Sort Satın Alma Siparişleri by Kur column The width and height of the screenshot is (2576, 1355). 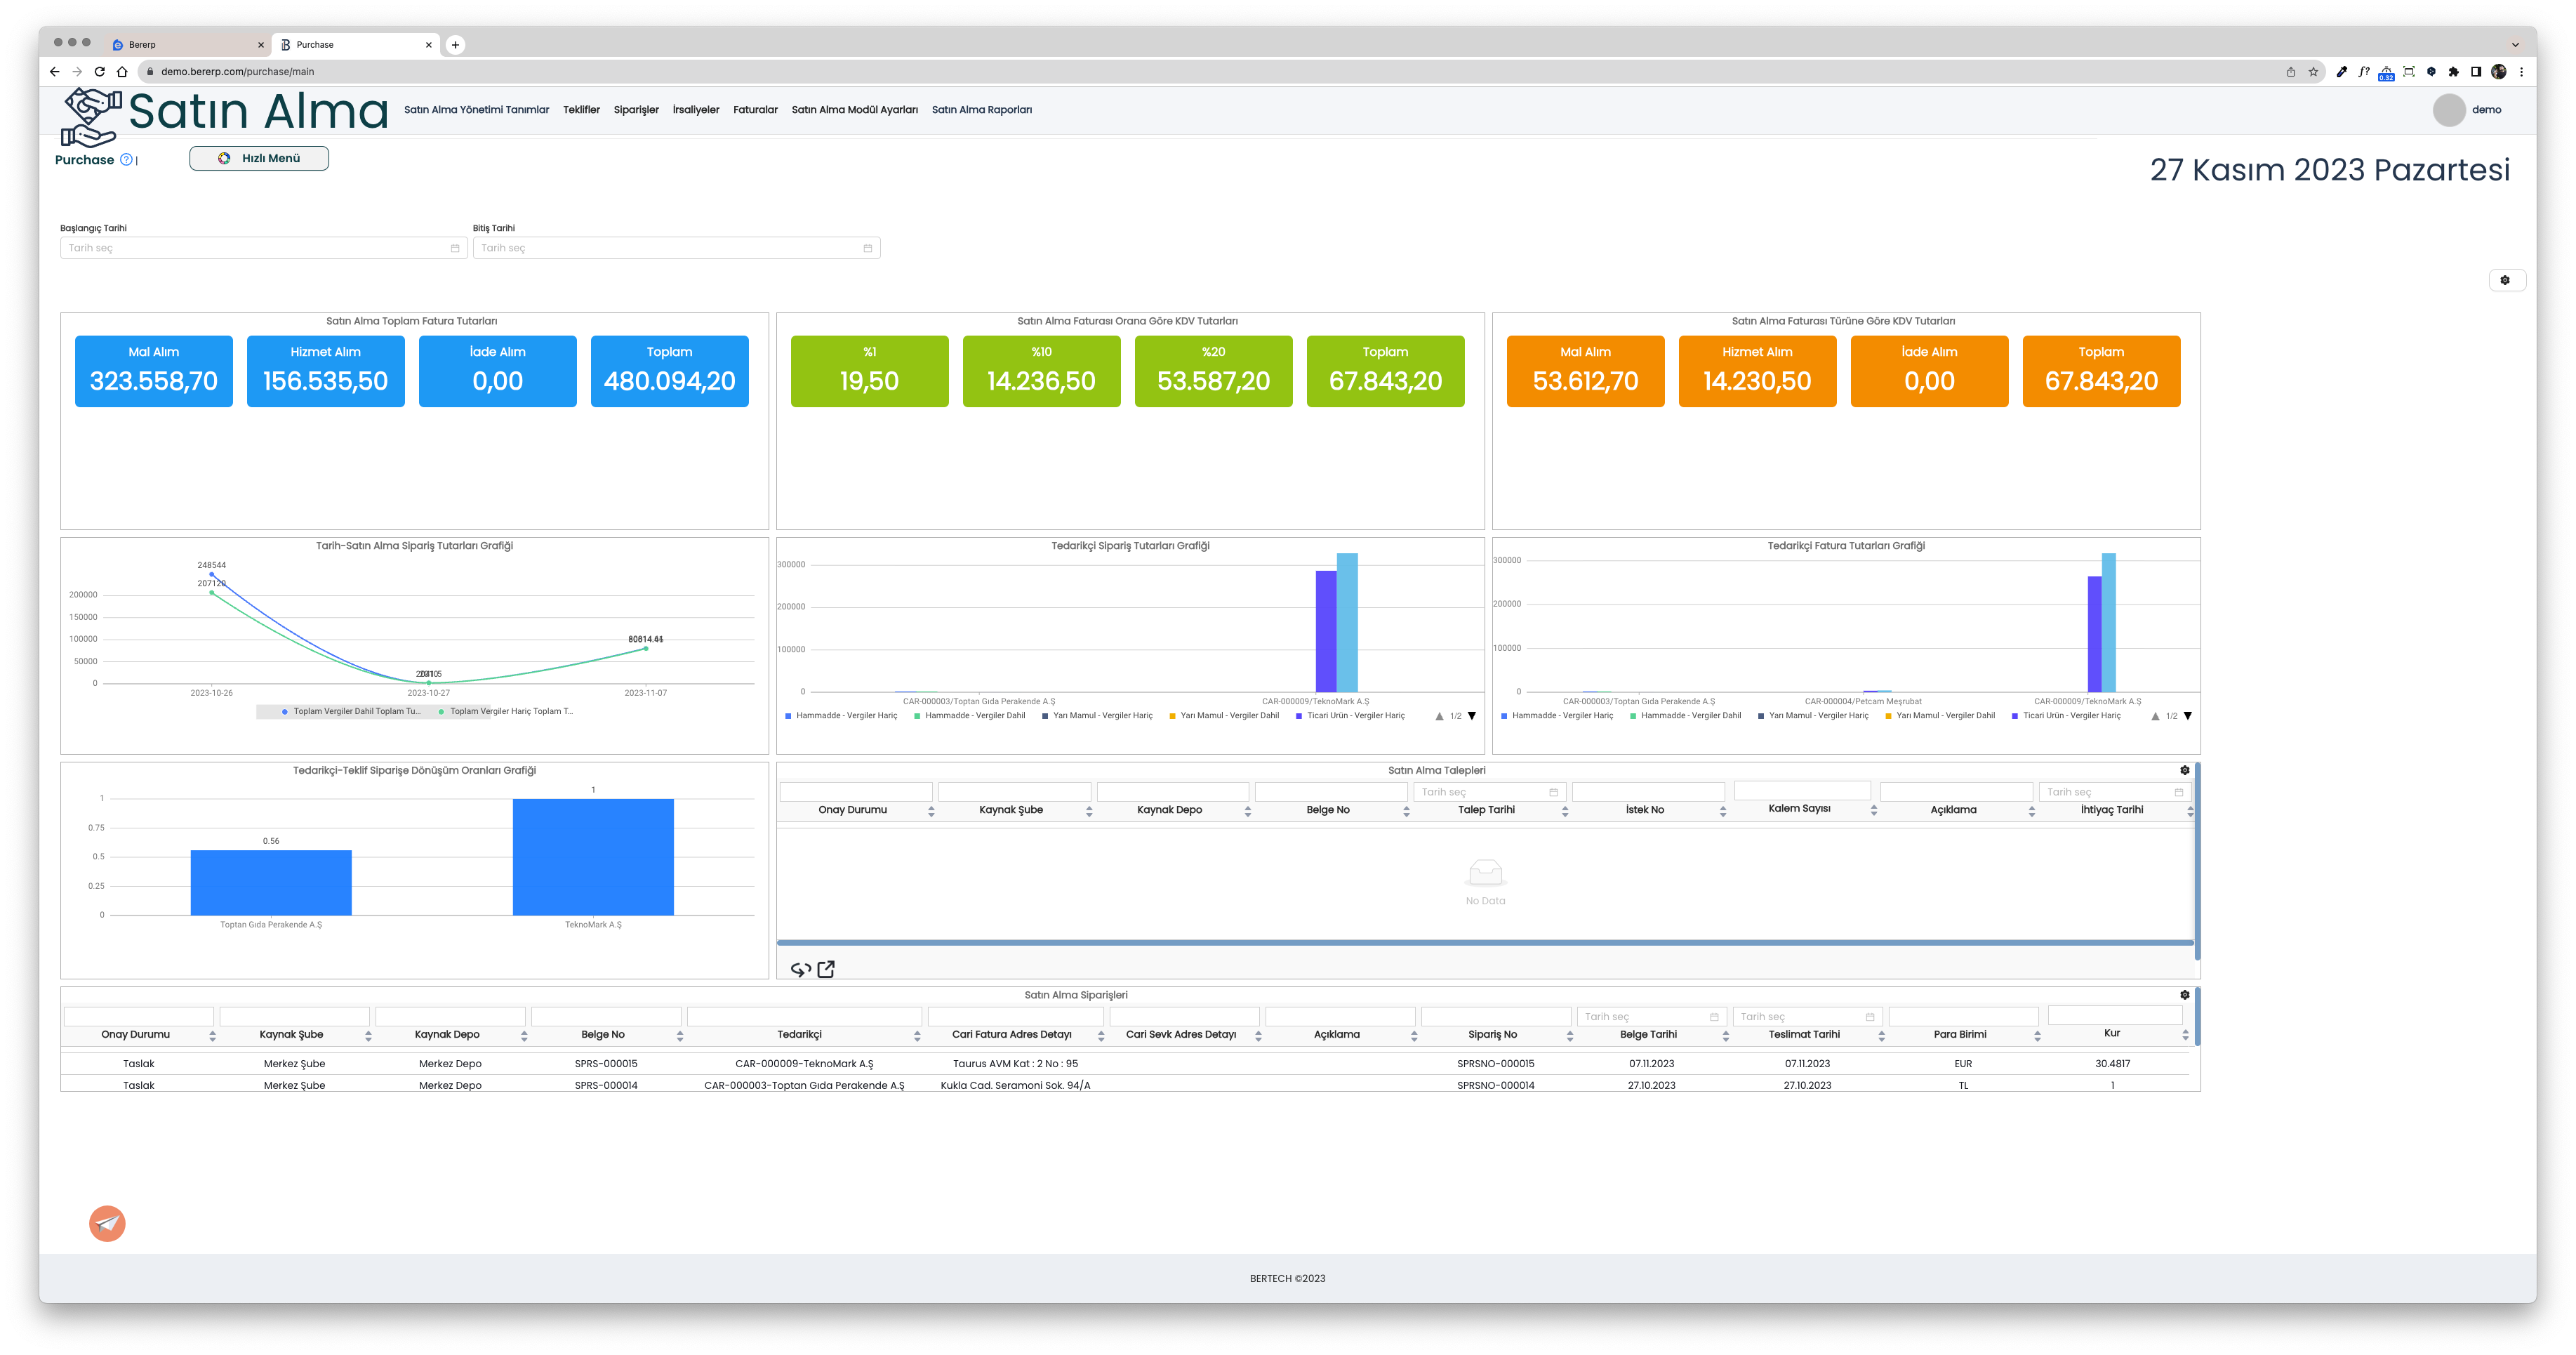point(2185,1036)
